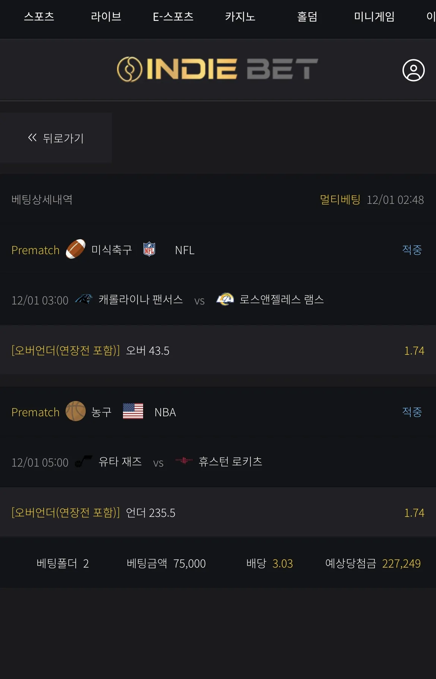This screenshot has height=679, width=436.
Task: Open the E-스포츠 tab
Action: tap(173, 17)
